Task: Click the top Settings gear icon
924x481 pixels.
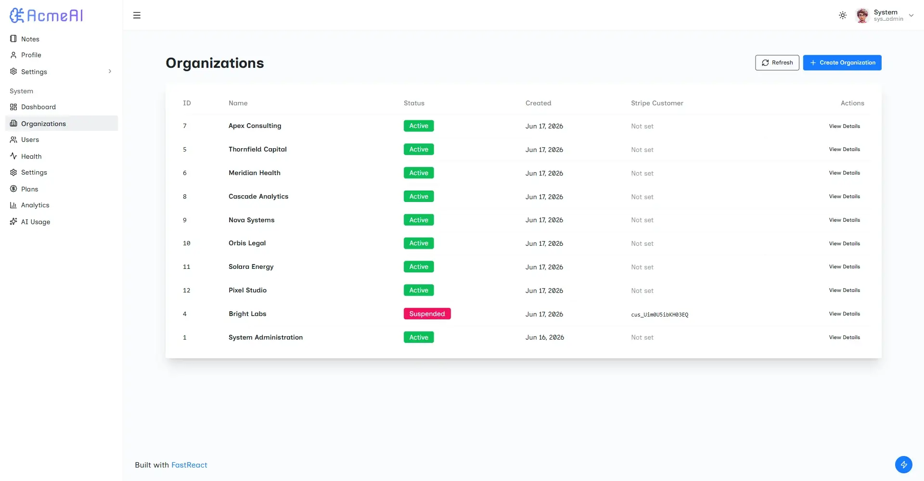Action: (x=13, y=71)
